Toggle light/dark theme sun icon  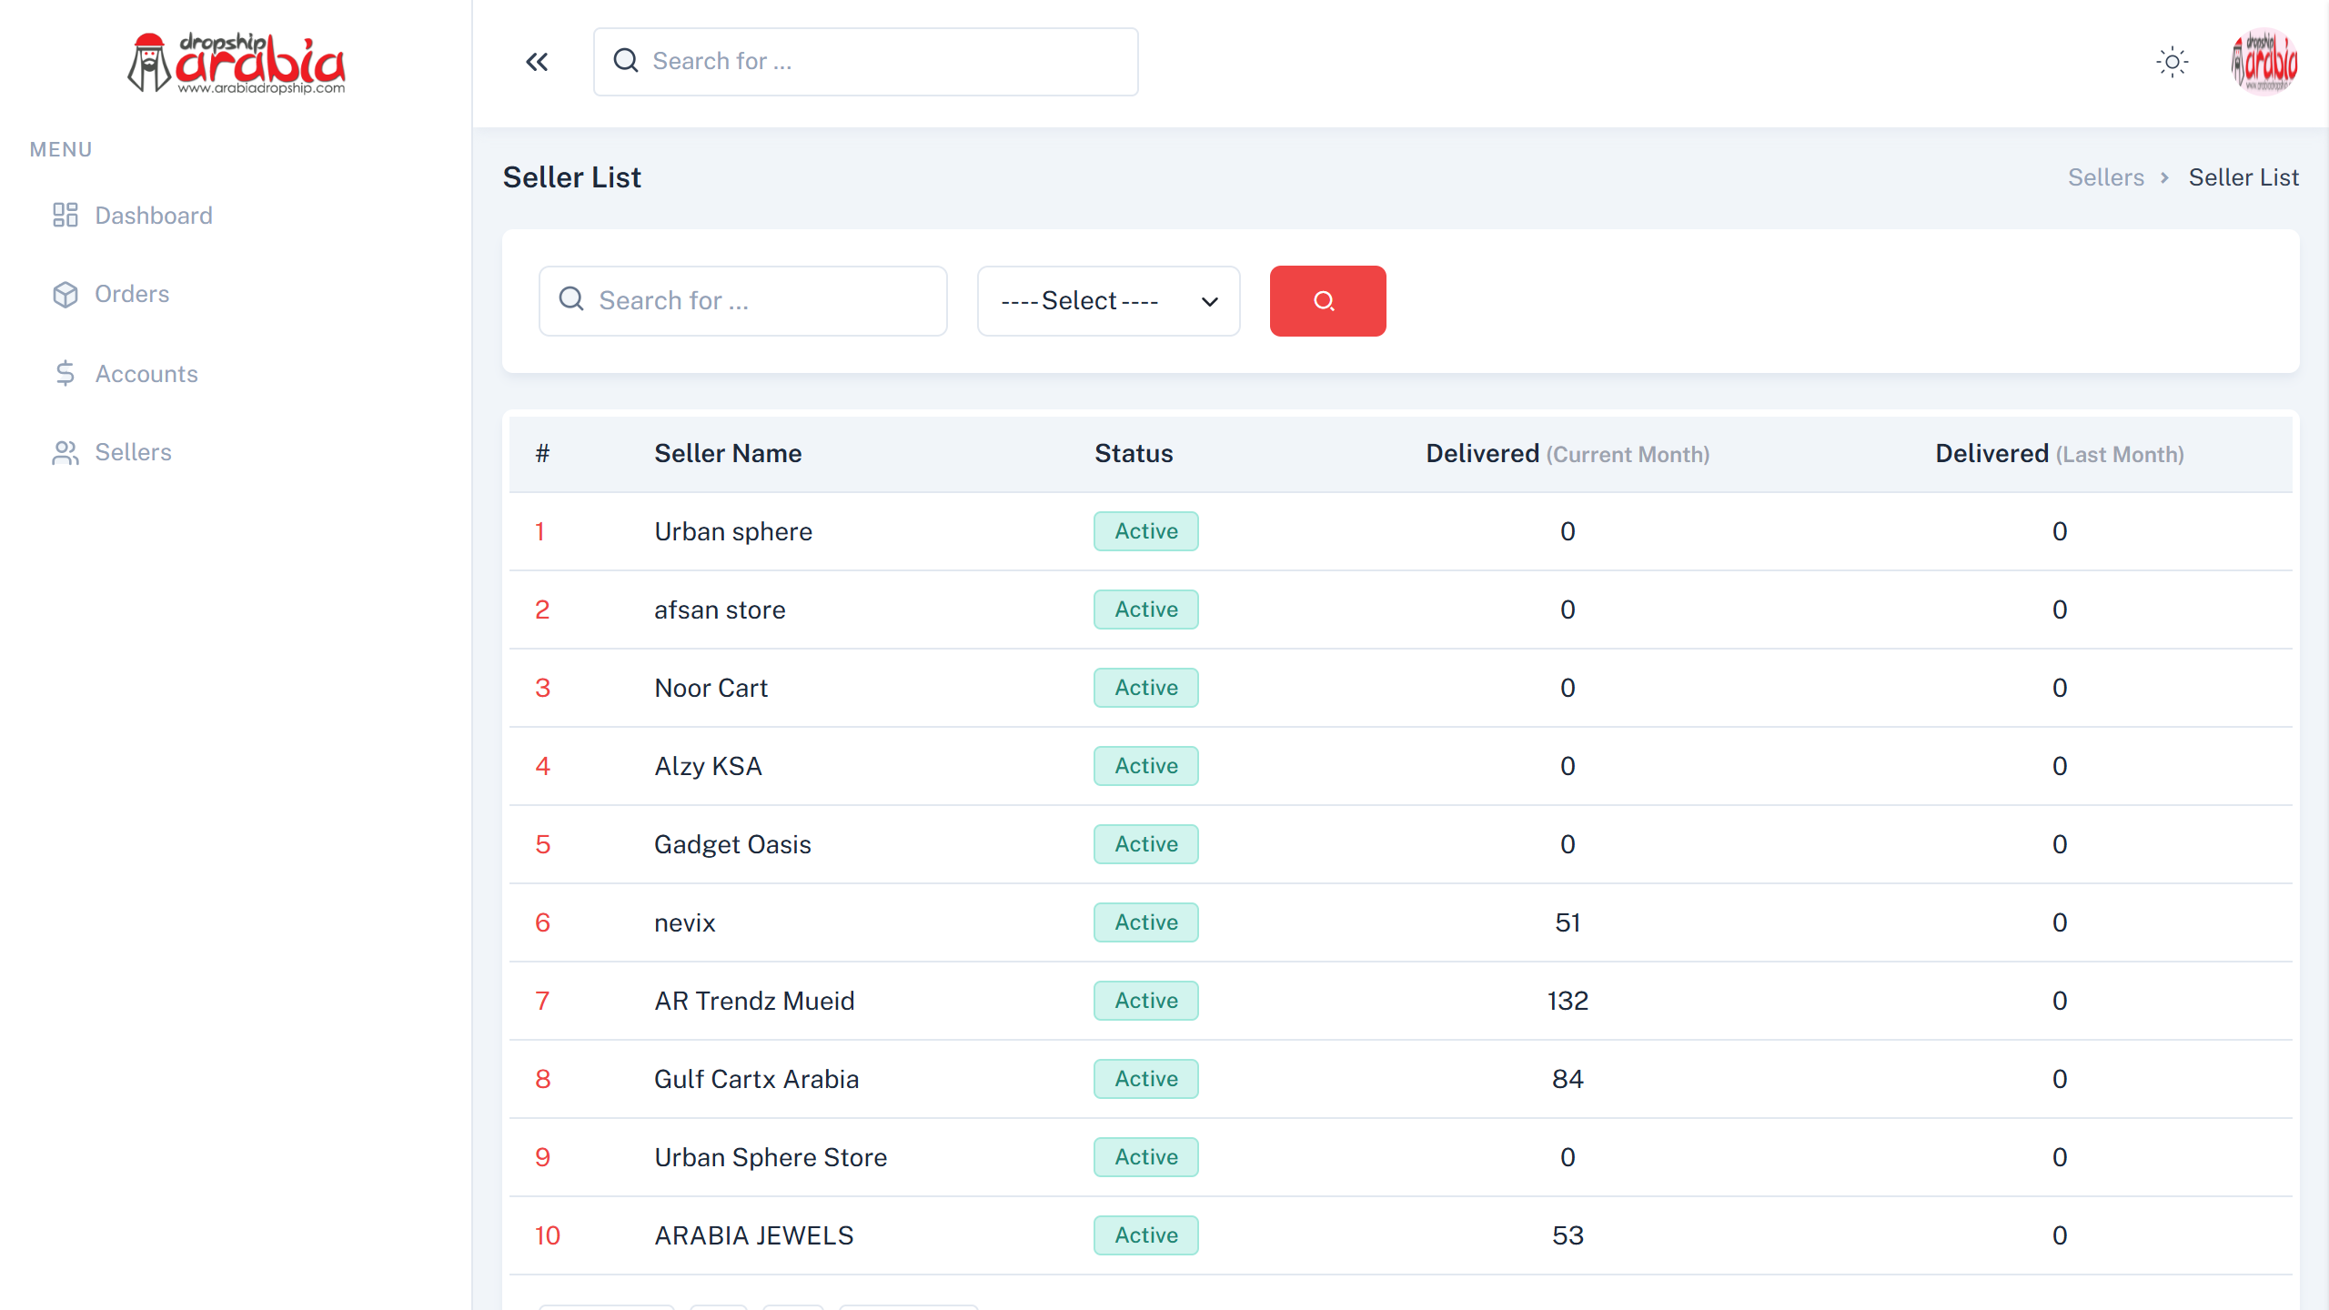click(x=2173, y=62)
